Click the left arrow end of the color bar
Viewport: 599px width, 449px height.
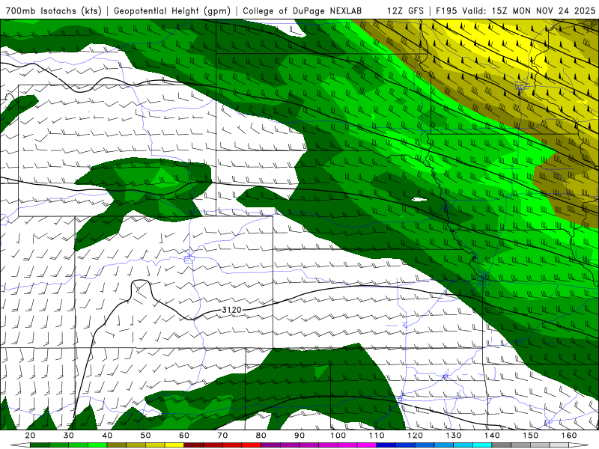20,445
